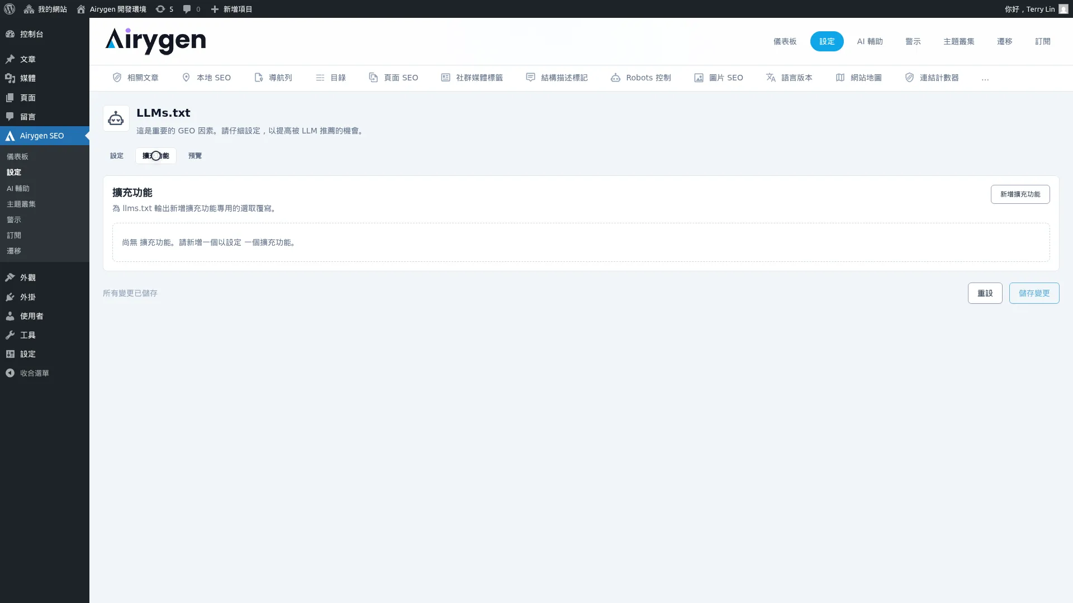Open 主題叢集 in the top navigation

point(958,41)
